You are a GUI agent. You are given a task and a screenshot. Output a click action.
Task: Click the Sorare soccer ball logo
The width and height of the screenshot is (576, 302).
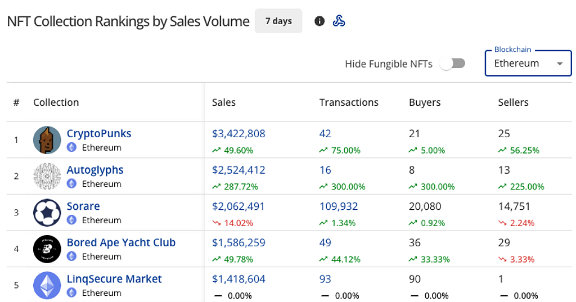click(47, 213)
